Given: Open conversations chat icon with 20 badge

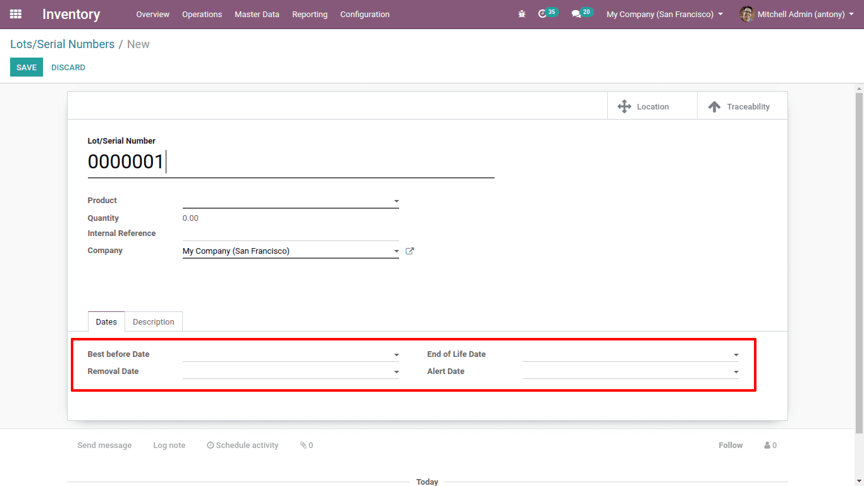Looking at the screenshot, I should tap(582, 13).
